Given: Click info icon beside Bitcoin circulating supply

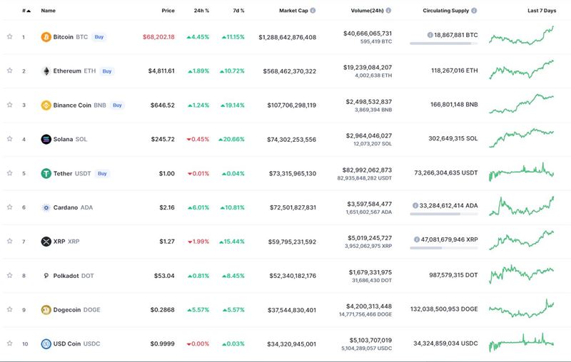Looking at the screenshot, I should tap(430, 35).
